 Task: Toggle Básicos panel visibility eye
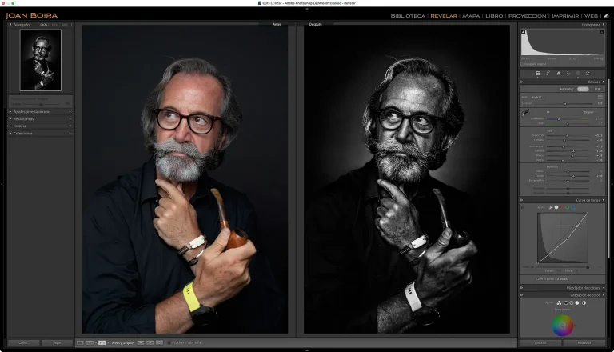(x=521, y=82)
